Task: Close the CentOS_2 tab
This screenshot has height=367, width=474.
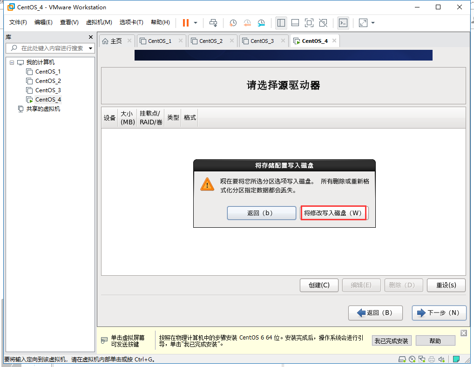Action: [x=231, y=41]
